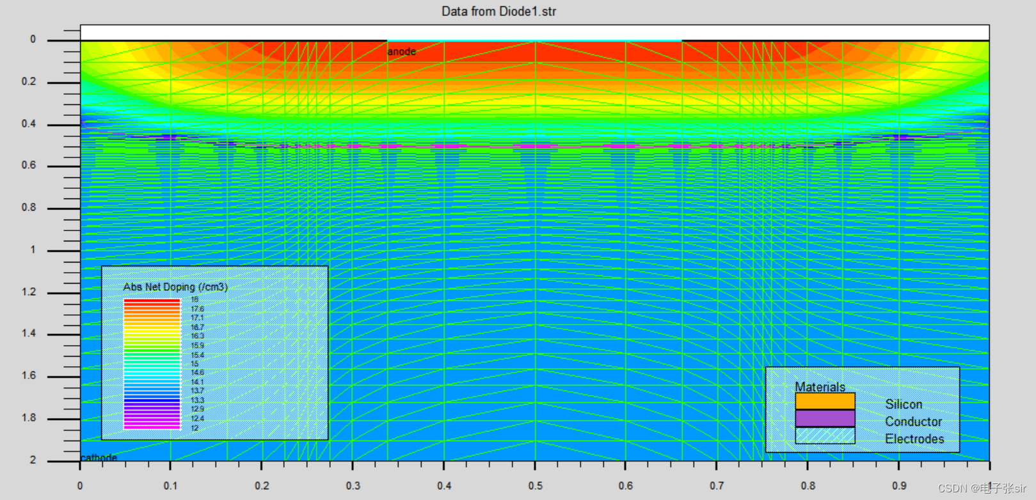Select the "anode" electrode label
This screenshot has width=1036, height=500.
click(402, 51)
